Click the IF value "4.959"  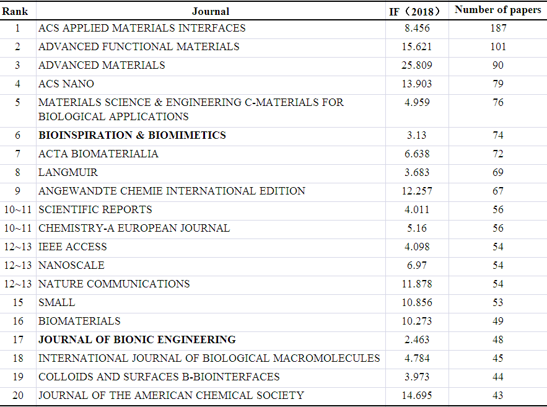(x=417, y=102)
